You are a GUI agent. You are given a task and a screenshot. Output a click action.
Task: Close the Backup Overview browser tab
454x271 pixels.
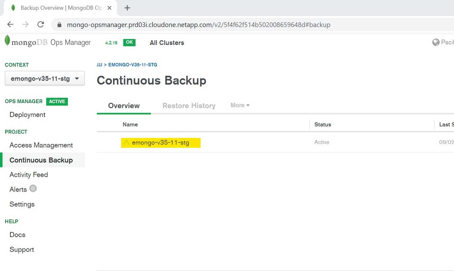[109, 8]
